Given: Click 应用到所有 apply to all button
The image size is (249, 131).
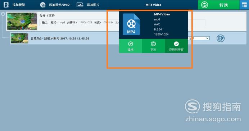Looking at the screenshot, I should coord(176,46).
